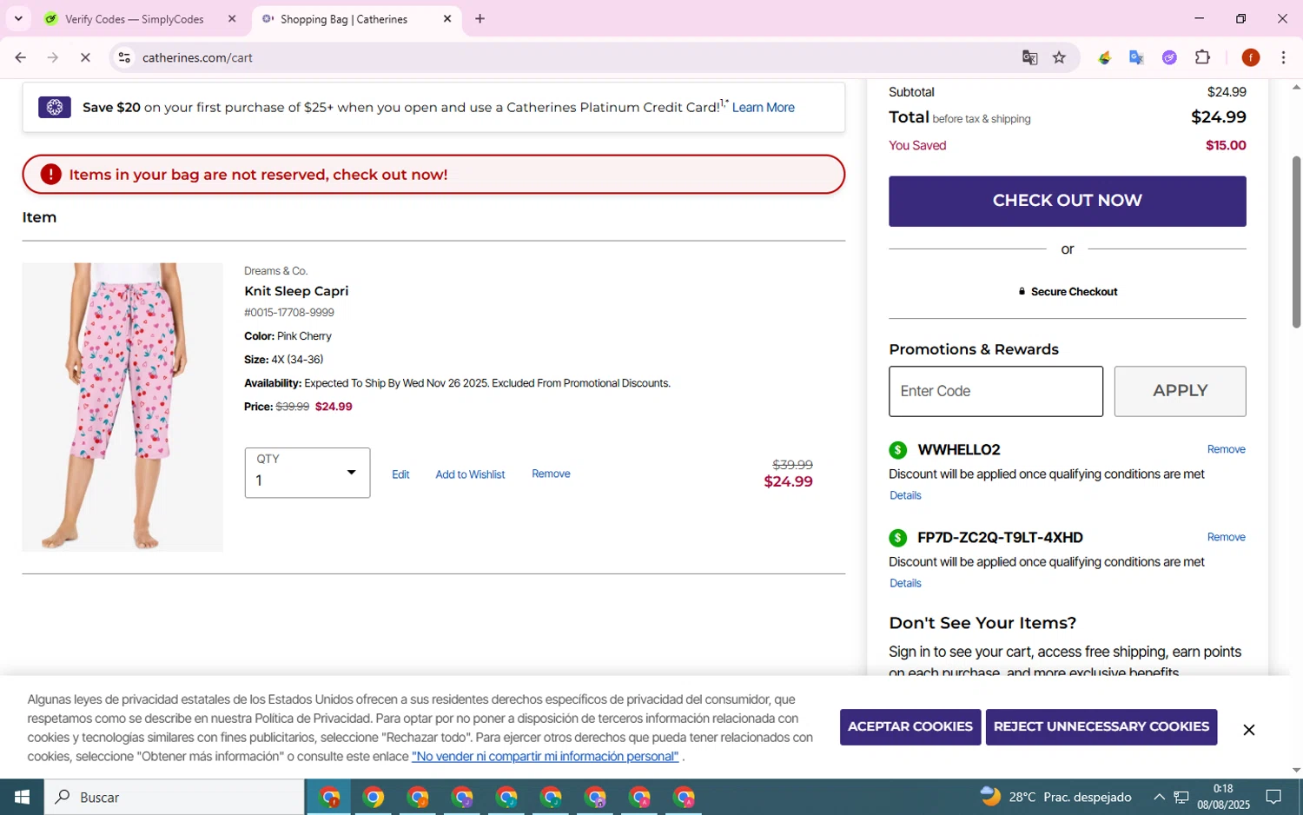Image resolution: width=1303 pixels, height=815 pixels.
Task: Go back to the previous page
Action: [20, 58]
